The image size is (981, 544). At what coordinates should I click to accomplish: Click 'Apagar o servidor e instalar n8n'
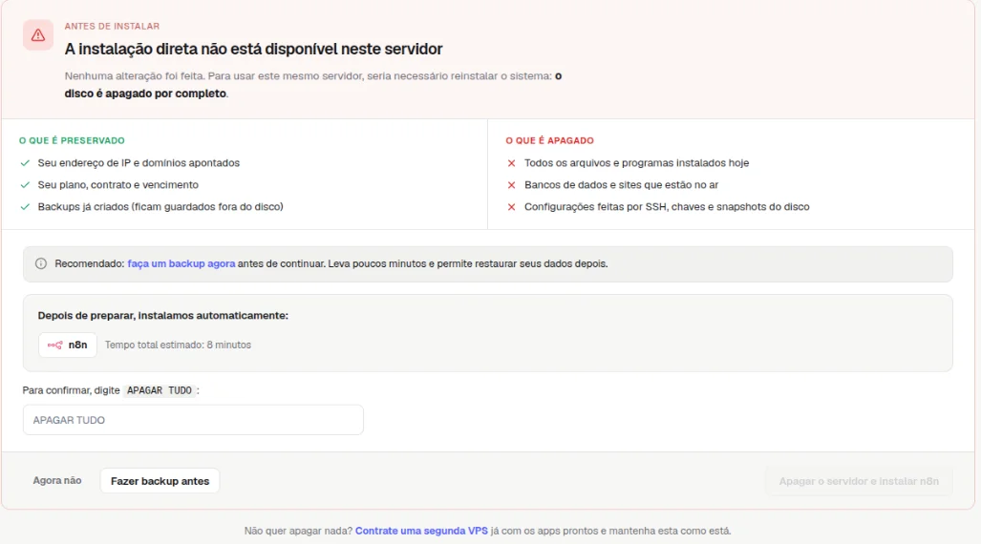click(859, 481)
